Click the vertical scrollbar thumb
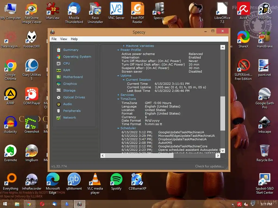Image resolution: width=278 pixels, height=208 pixels. [223, 113]
